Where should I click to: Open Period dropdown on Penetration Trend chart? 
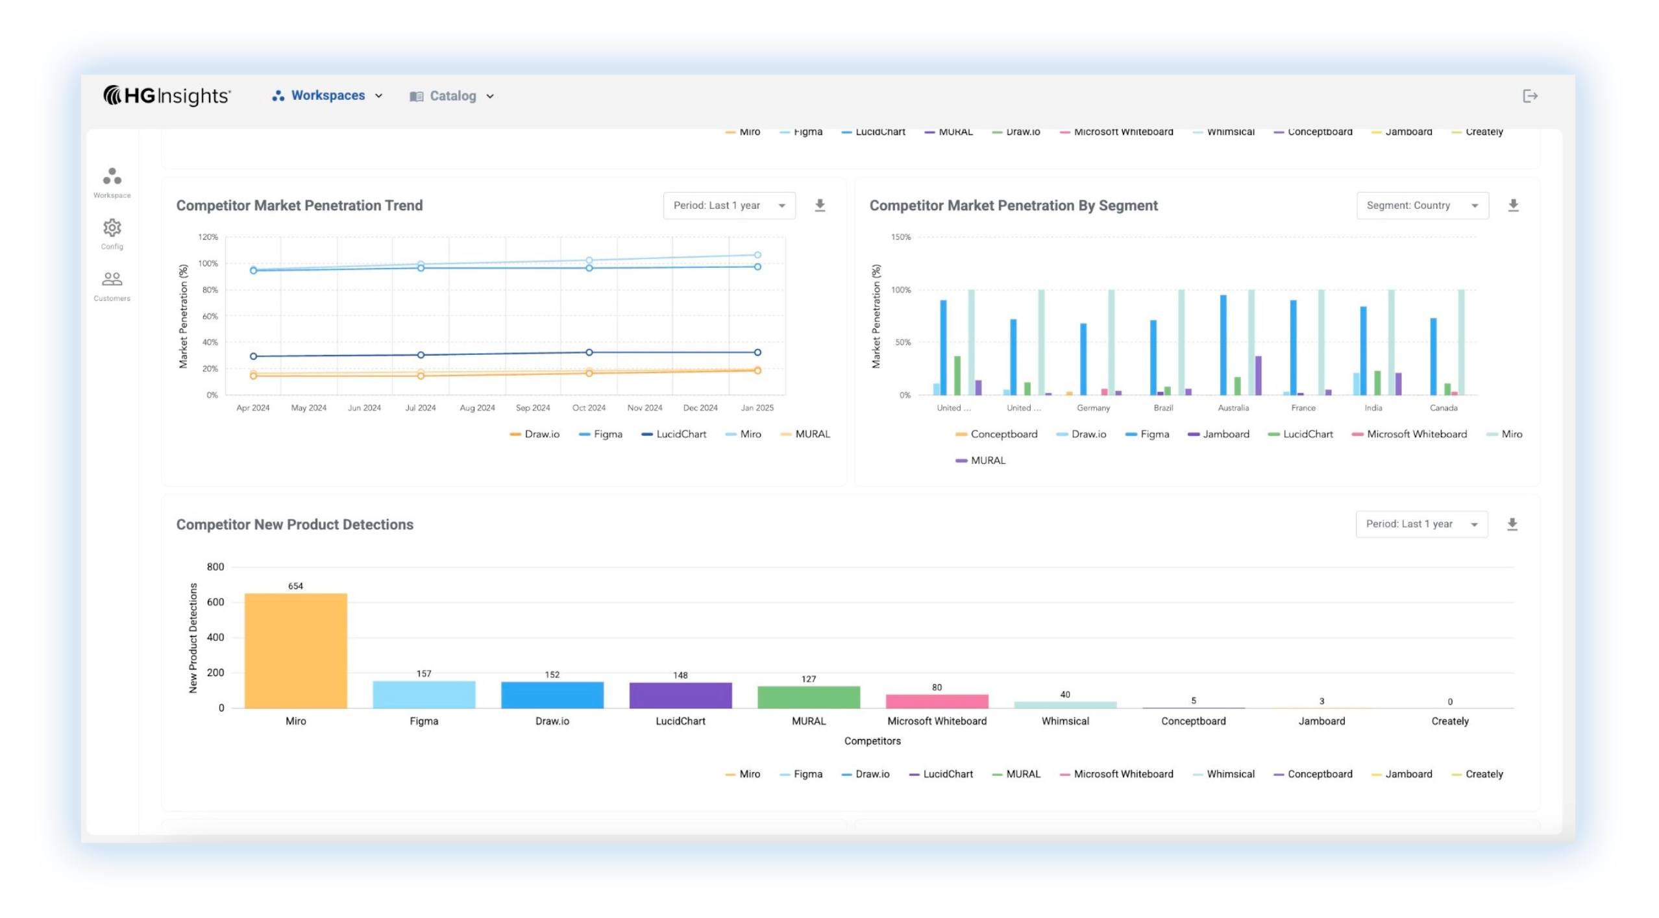pyautogui.click(x=729, y=206)
